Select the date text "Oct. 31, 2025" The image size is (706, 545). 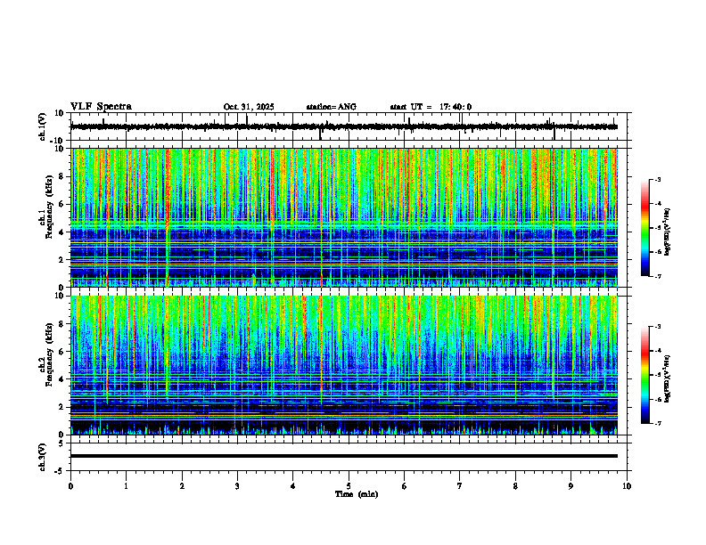[x=249, y=107]
